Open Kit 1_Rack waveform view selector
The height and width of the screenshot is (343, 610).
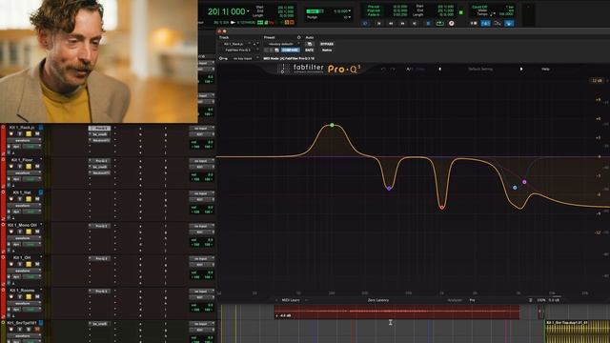(23, 140)
